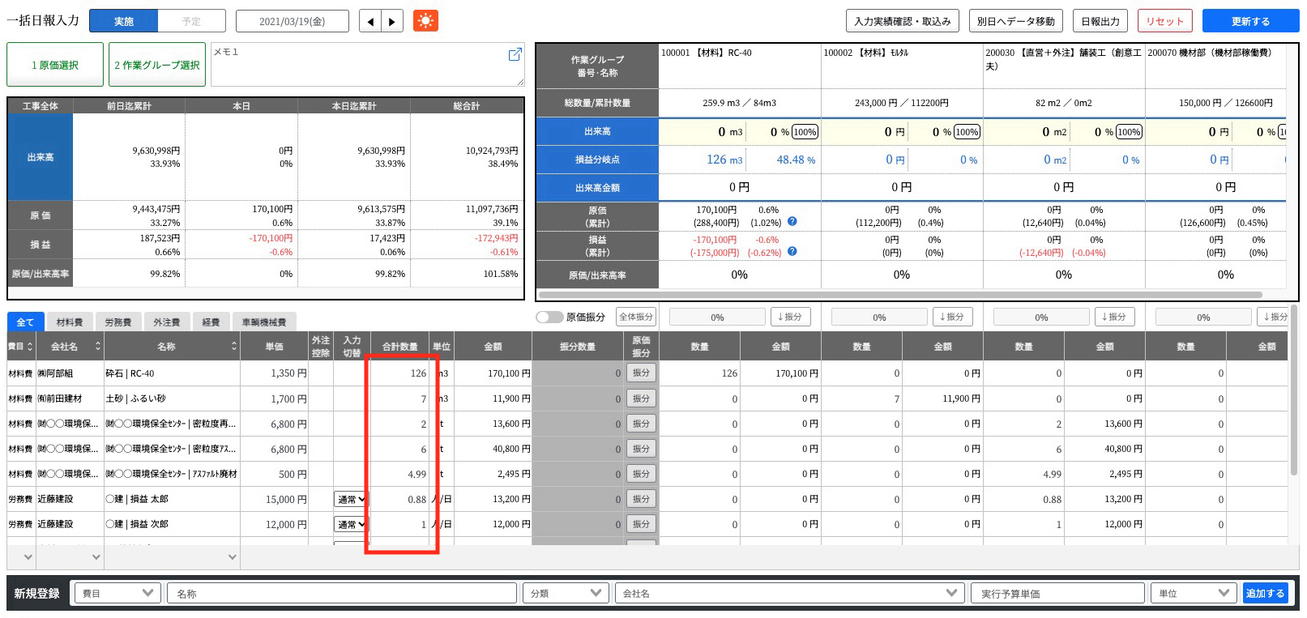Click horizontal scrollbar under work group panel
The height and width of the screenshot is (618, 1307).
point(899,295)
